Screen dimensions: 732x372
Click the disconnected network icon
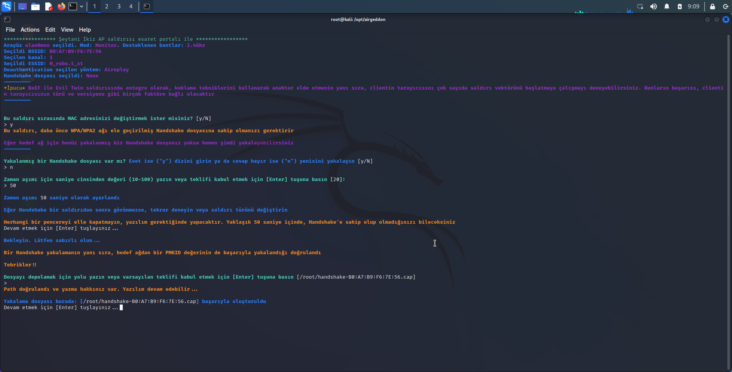(640, 6)
